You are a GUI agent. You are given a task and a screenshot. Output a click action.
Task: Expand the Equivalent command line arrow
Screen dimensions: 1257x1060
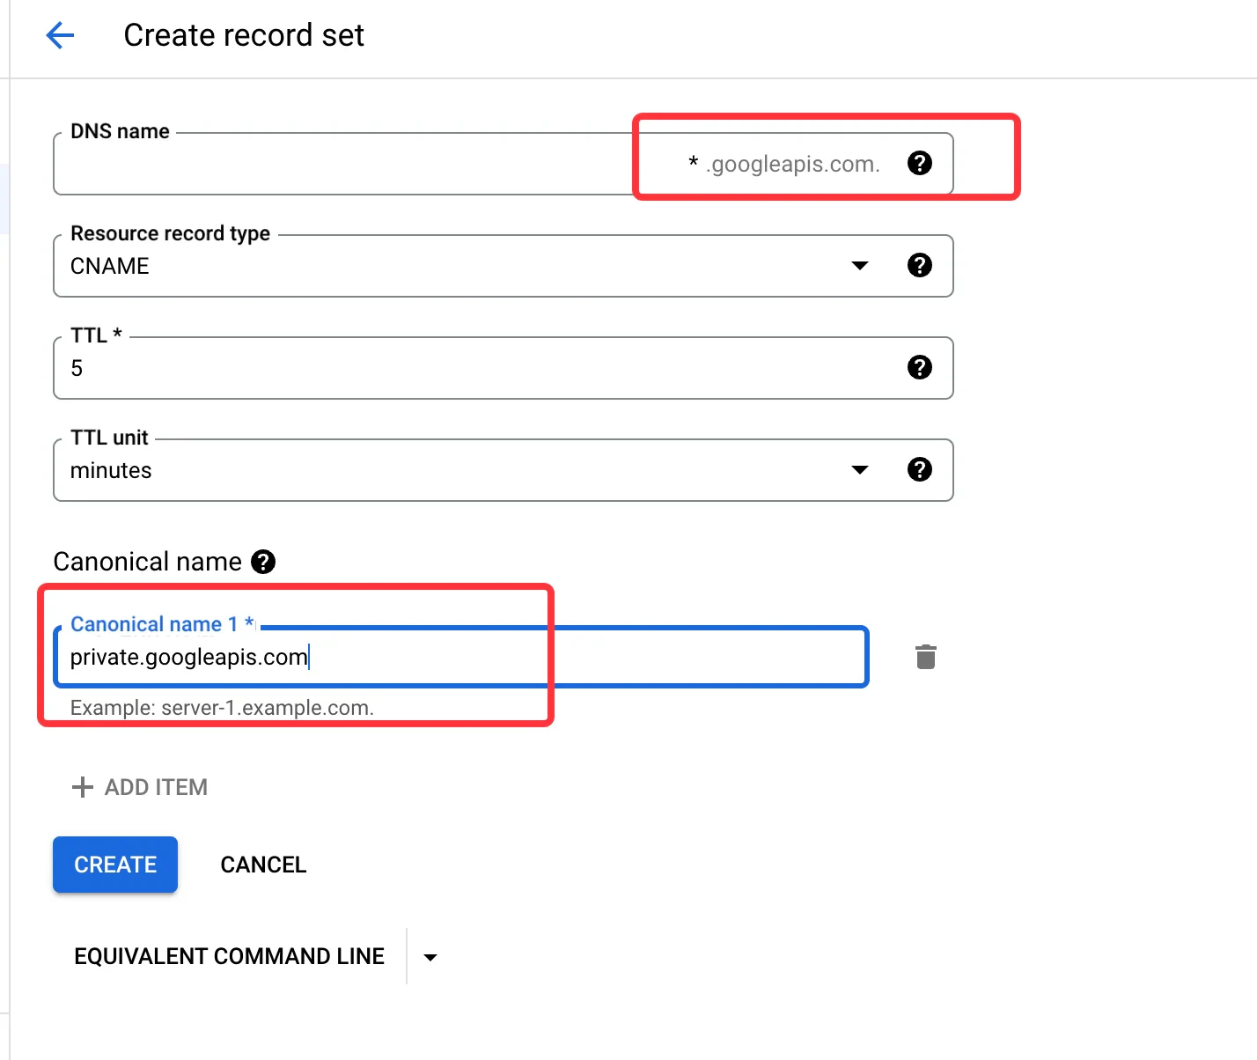(430, 957)
